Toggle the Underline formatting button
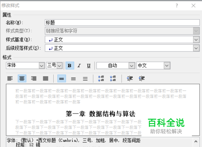The image size is (202, 147). click(88, 66)
